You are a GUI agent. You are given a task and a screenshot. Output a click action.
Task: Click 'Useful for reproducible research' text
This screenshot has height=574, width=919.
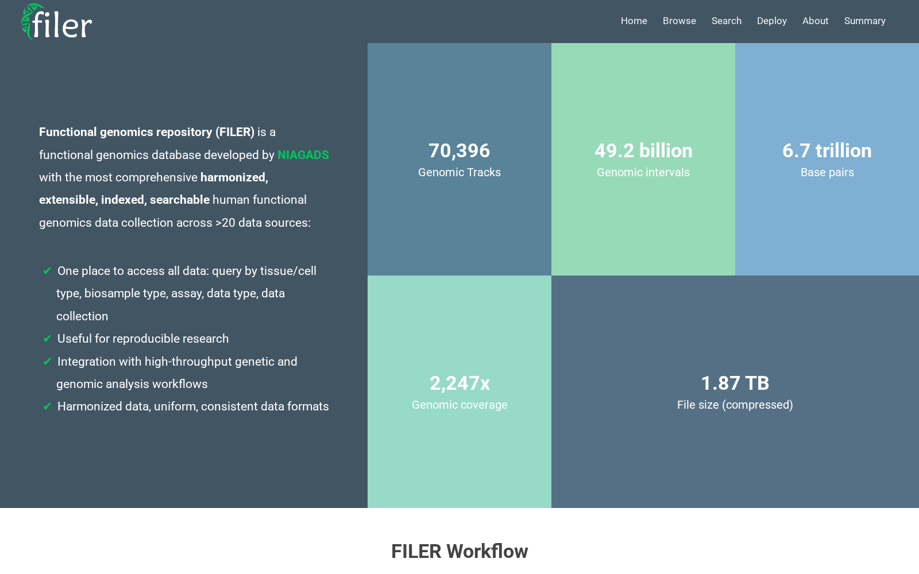(143, 339)
